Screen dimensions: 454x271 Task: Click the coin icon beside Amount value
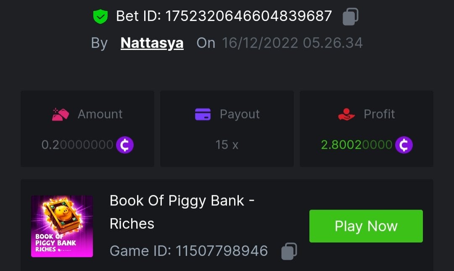click(x=125, y=145)
